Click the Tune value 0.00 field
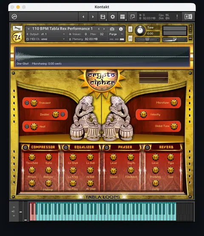Screen dimensions: 204x236 [x=153, y=34]
